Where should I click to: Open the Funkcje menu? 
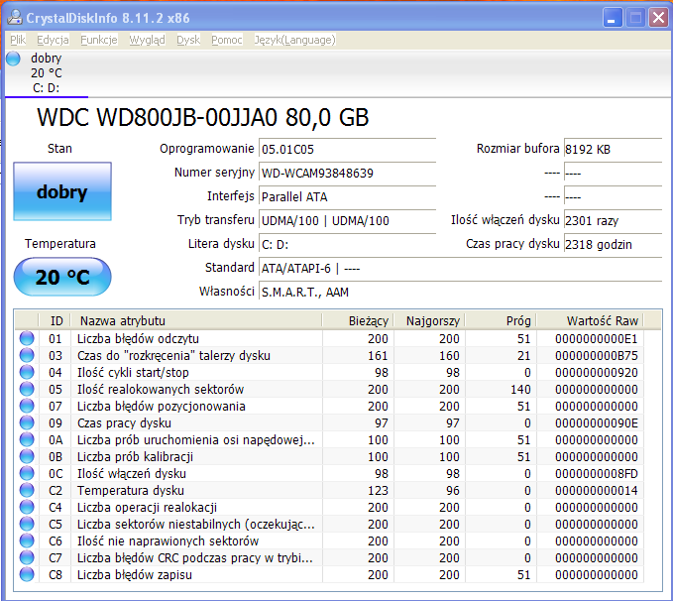point(99,40)
